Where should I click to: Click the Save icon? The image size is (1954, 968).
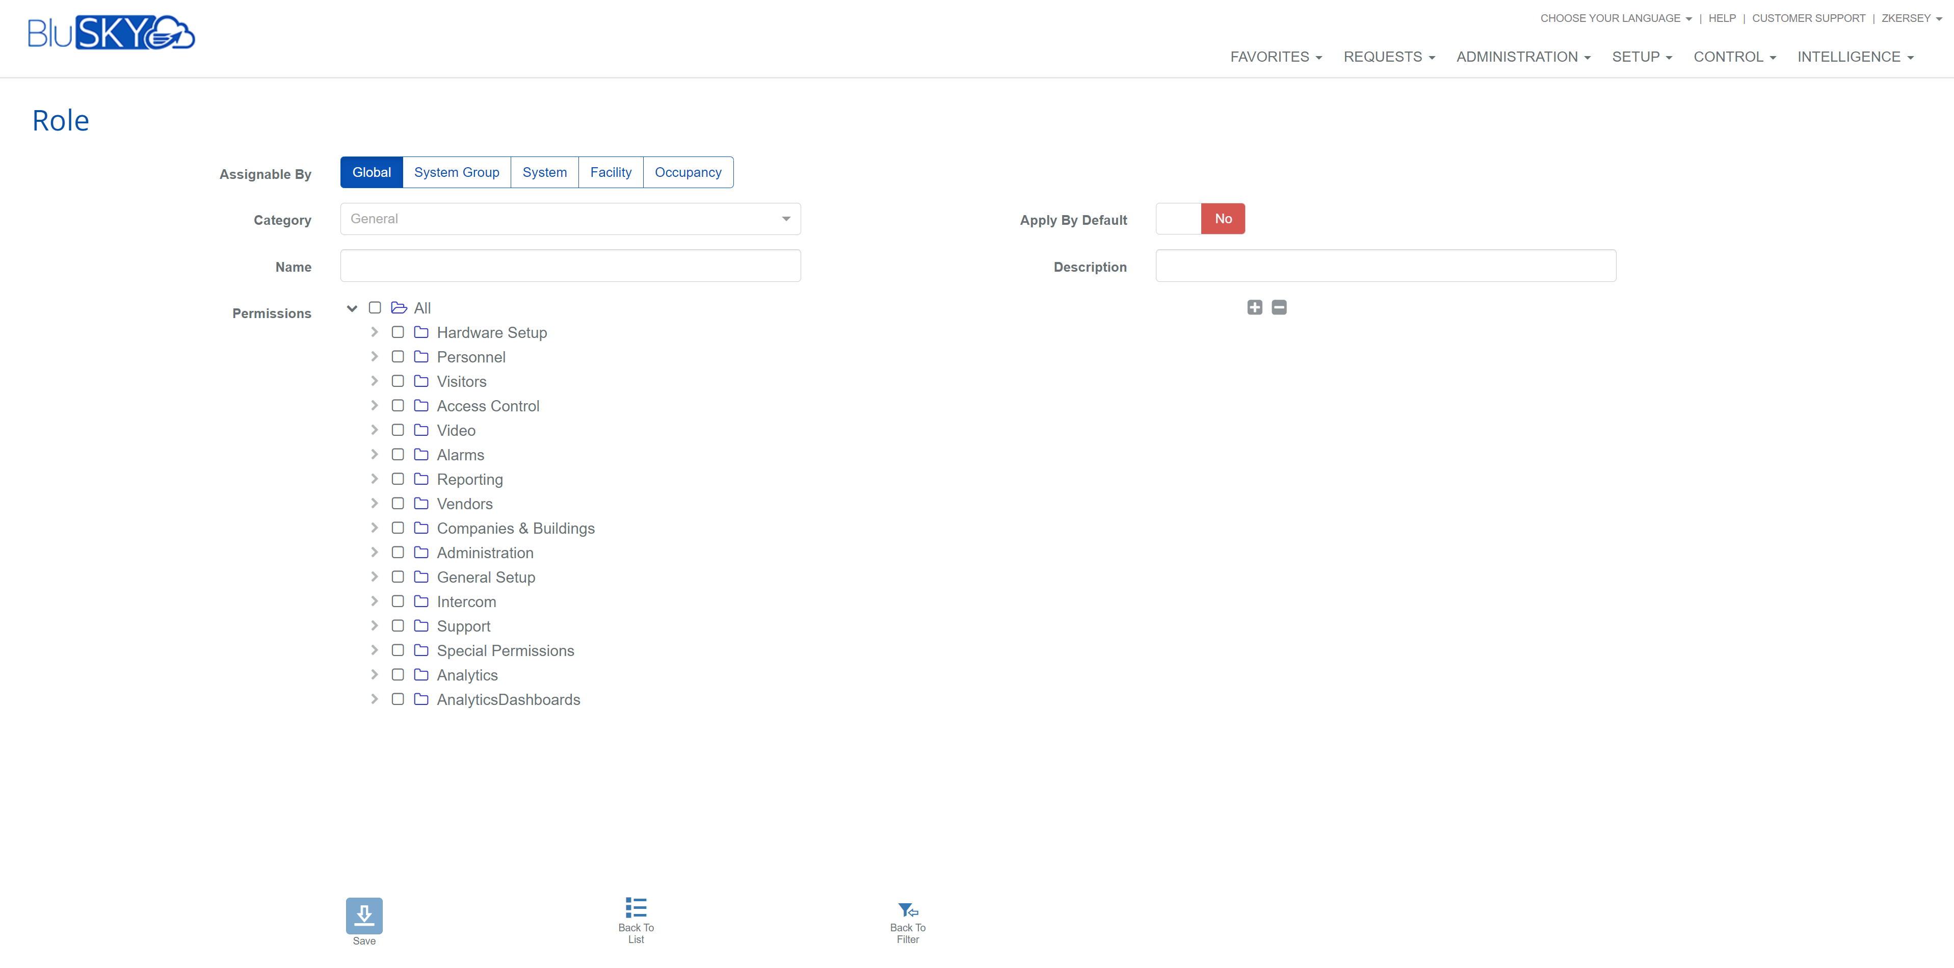364,915
